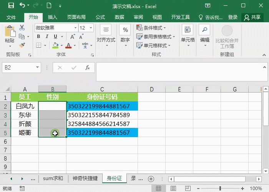
Task: Expand the formula bar with the arrow
Action: [264, 67]
